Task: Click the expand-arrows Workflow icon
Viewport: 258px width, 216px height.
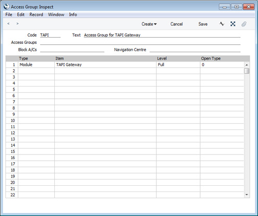Action: [x=233, y=24]
